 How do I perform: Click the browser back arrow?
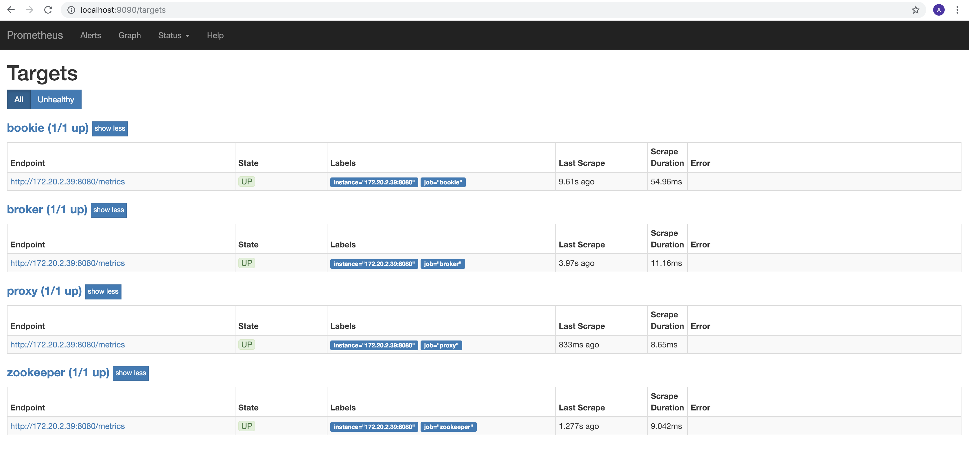(x=11, y=10)
